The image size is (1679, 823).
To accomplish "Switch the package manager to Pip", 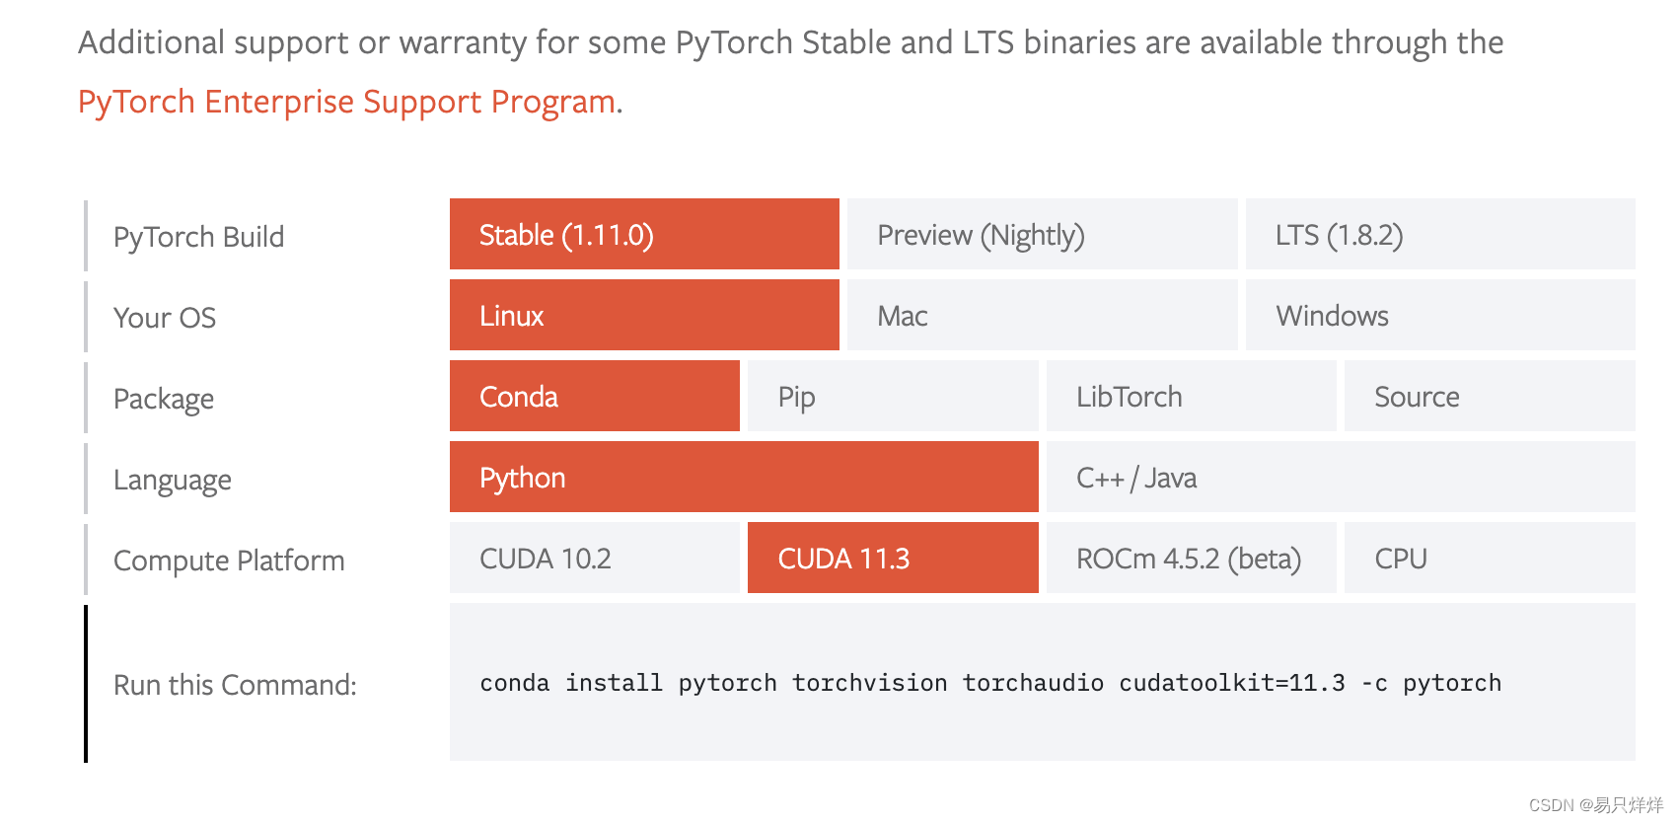I will click(891, 397).
